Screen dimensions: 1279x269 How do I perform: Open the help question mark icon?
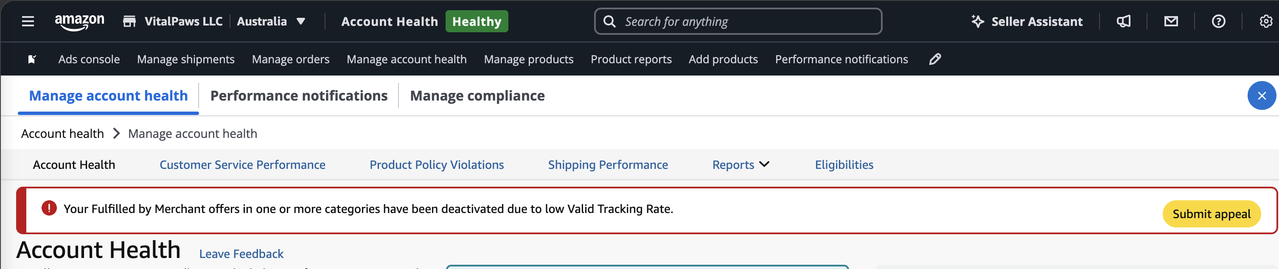(x=1218, y=21)
